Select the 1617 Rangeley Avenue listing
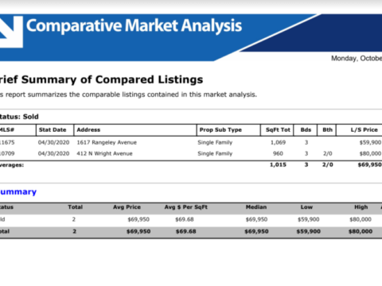 click(x=107, y=142)
